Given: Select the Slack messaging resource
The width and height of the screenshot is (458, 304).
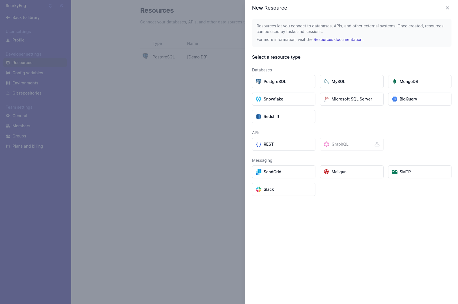Looking at the screenshot, I should pos(284,189).
